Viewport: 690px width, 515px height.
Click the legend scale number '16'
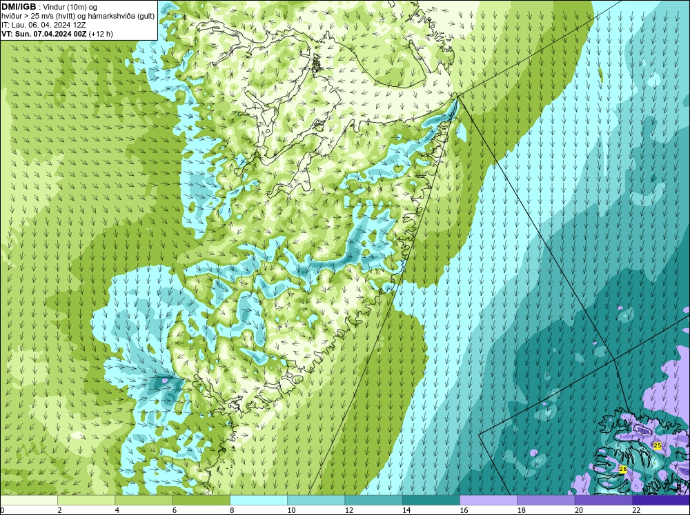(464, 510)
